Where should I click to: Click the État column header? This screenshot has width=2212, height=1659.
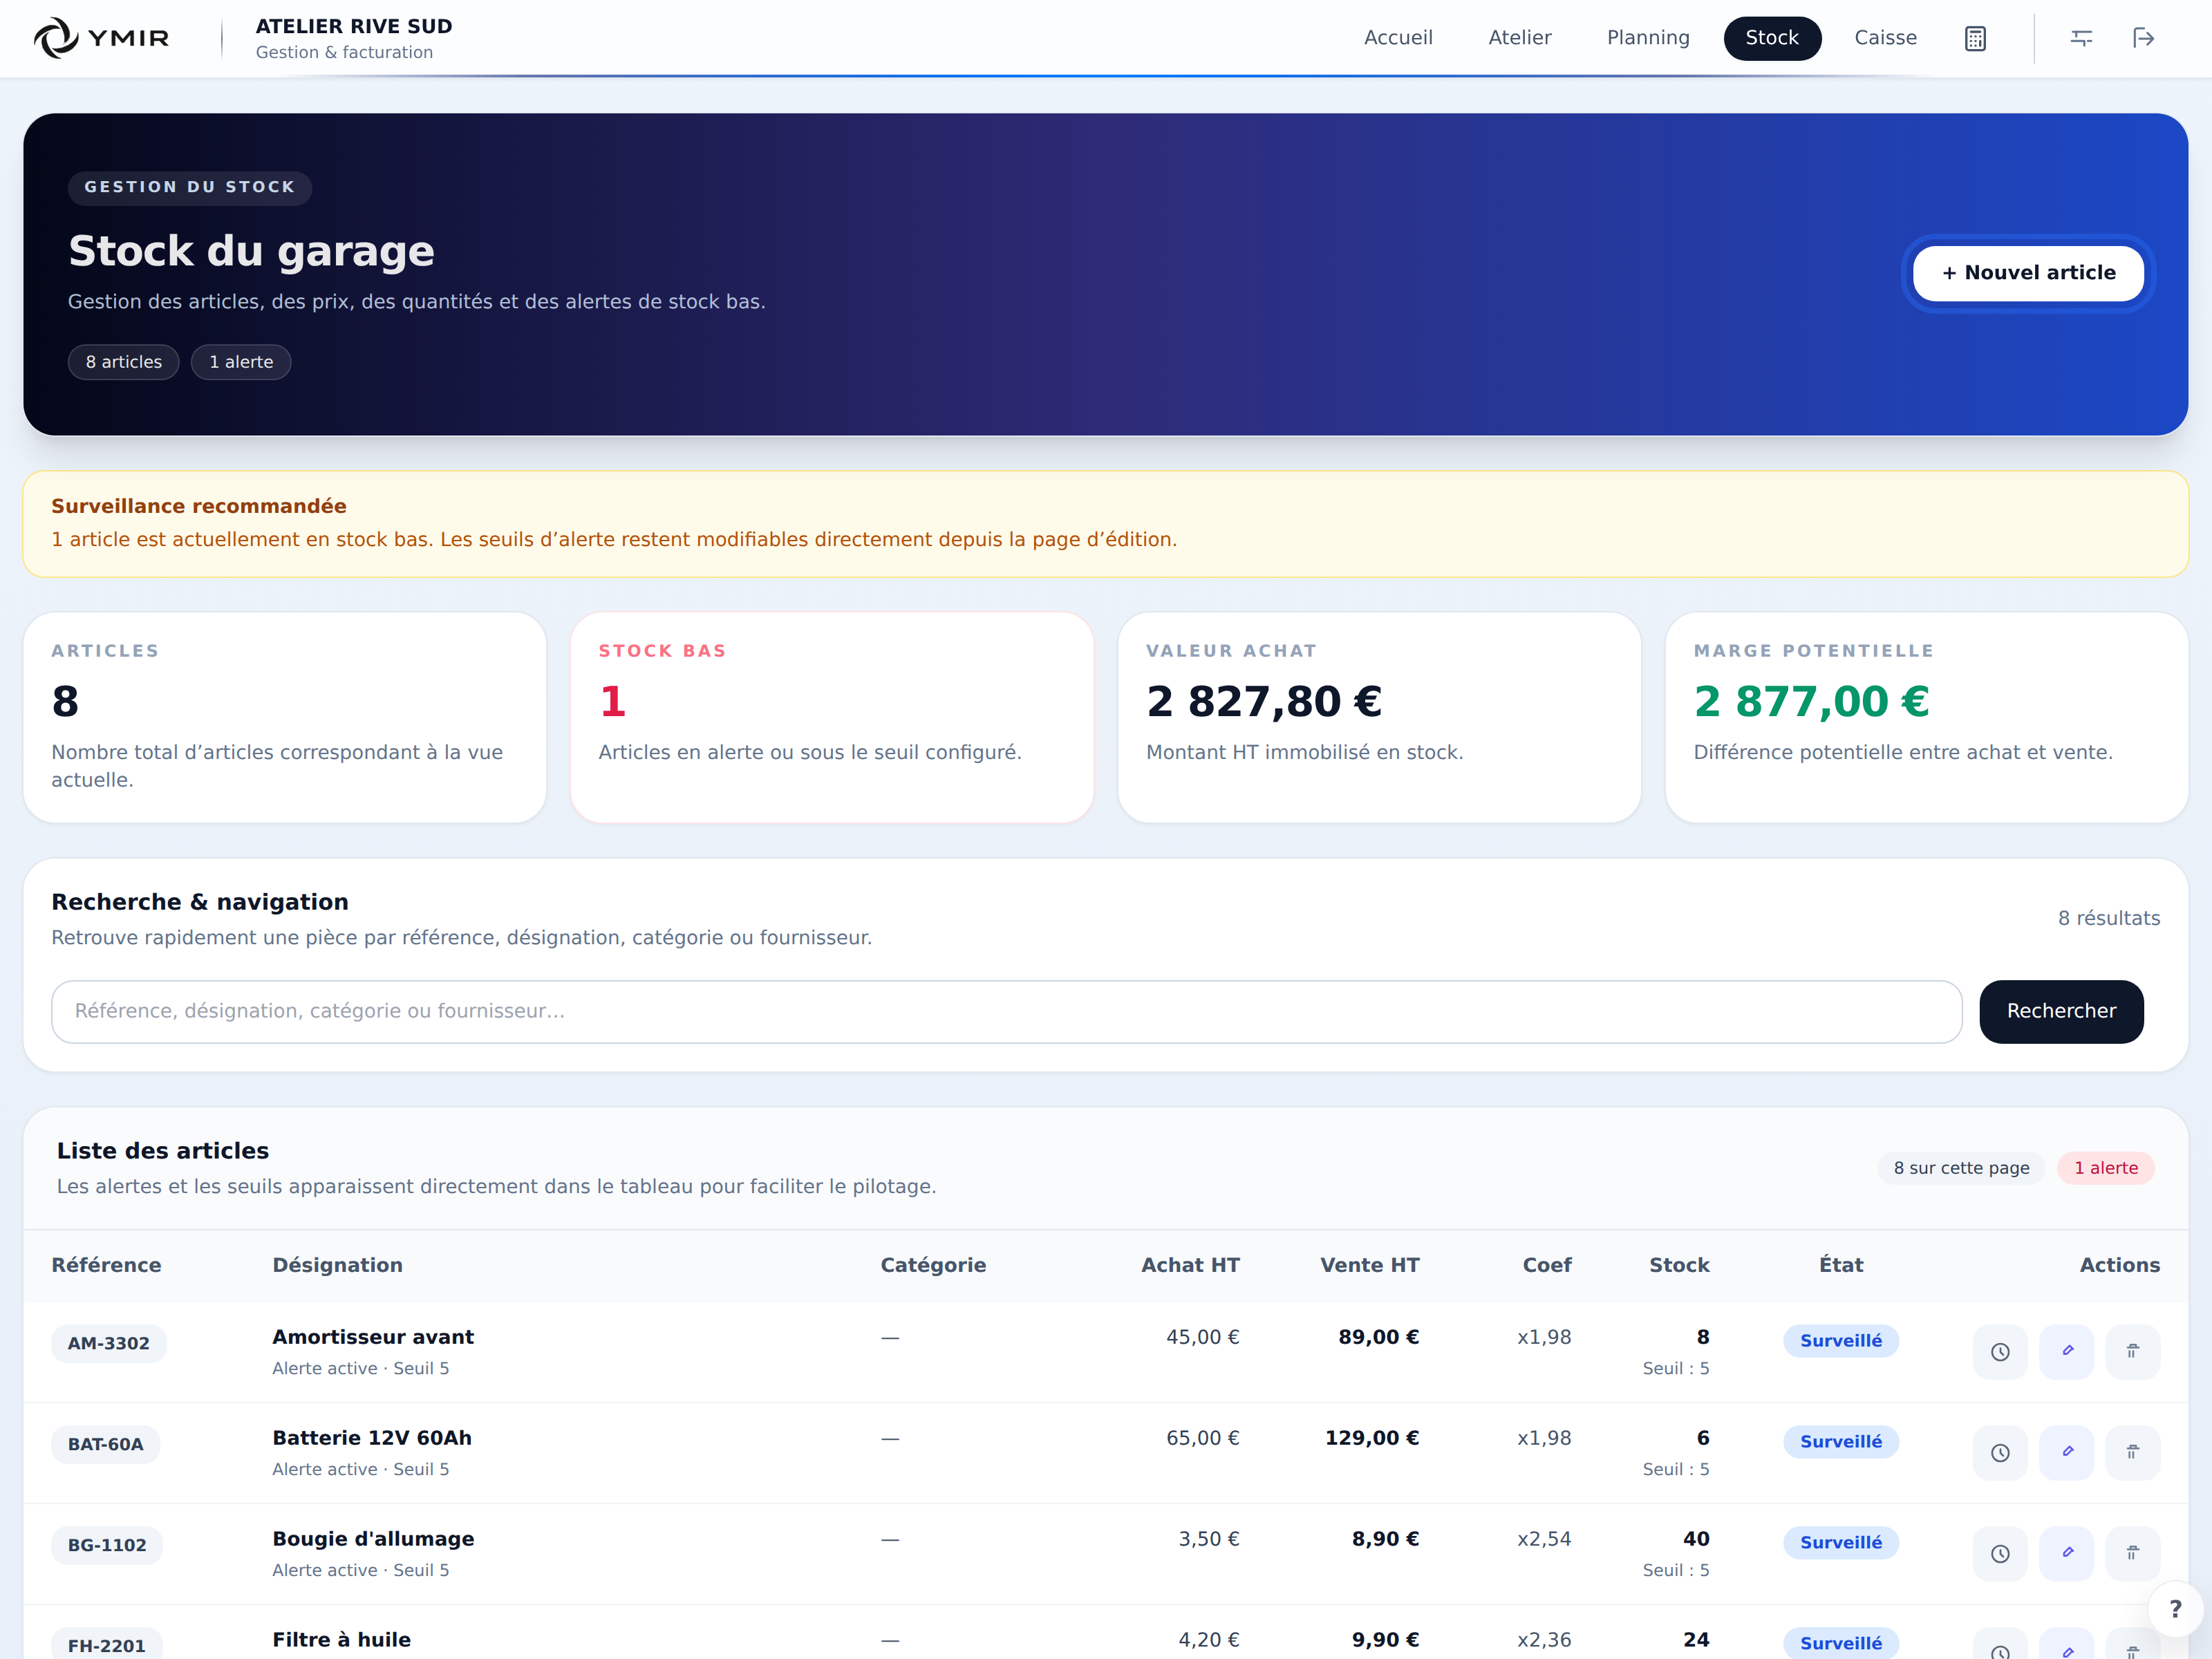coord(1841,1265)
